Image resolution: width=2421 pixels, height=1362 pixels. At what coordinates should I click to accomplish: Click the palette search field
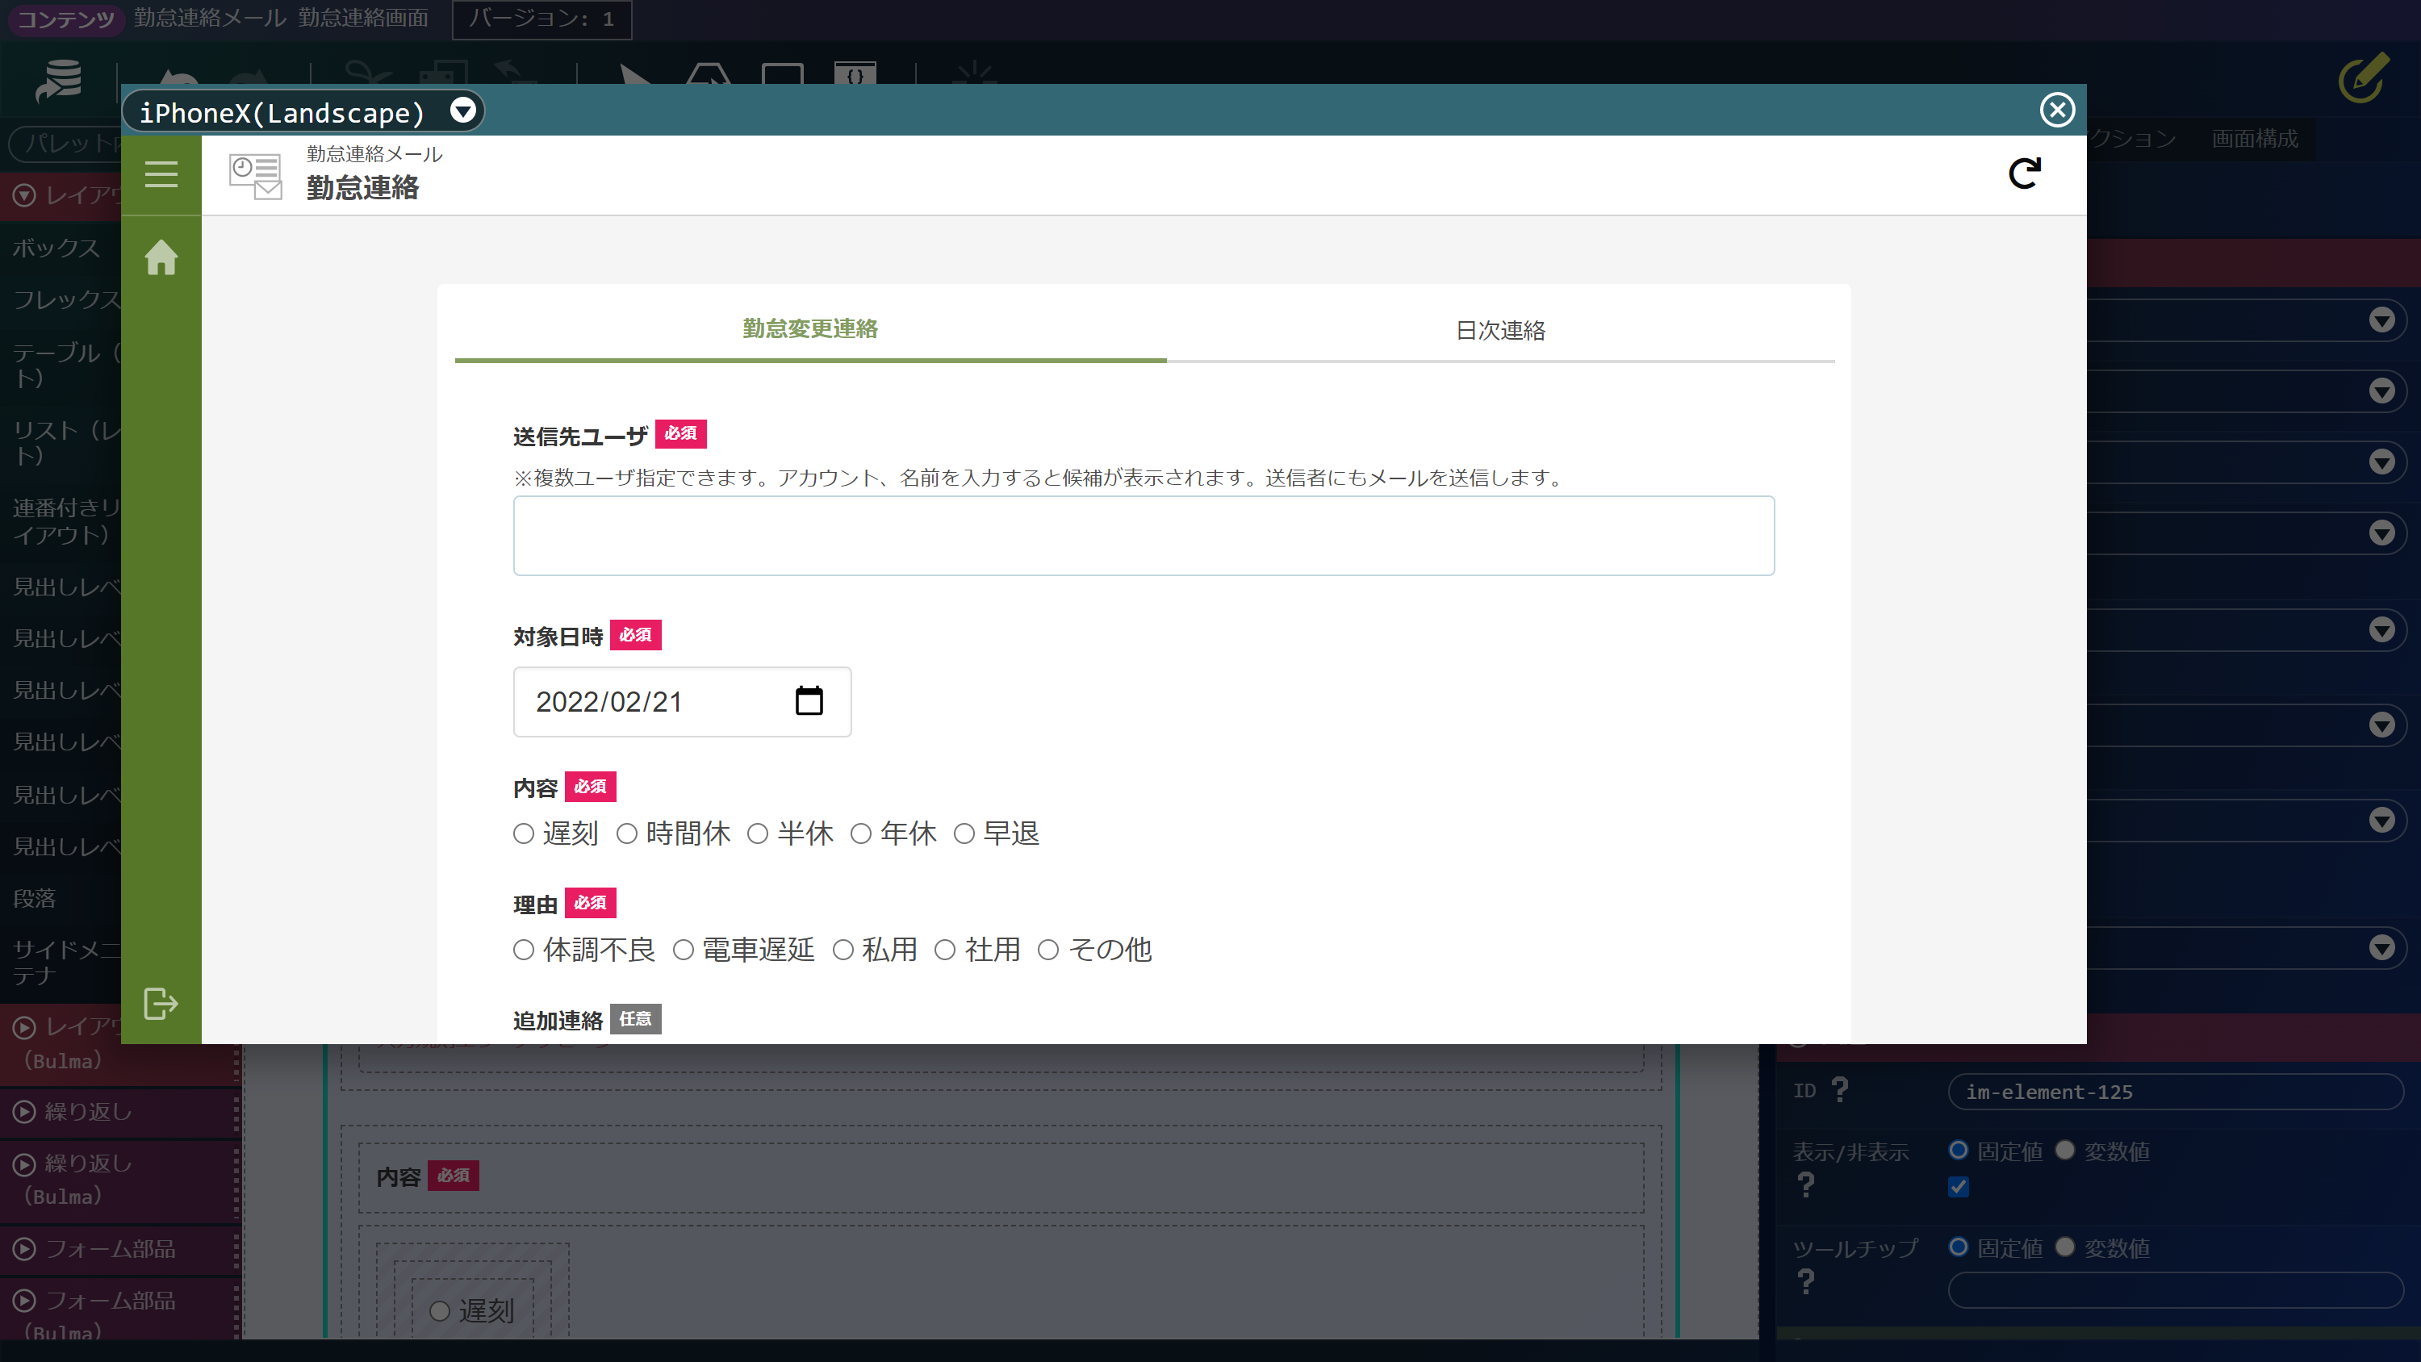coord(64,143)
